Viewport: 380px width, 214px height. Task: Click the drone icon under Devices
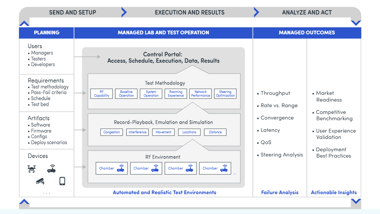click(x=32, y=169)
